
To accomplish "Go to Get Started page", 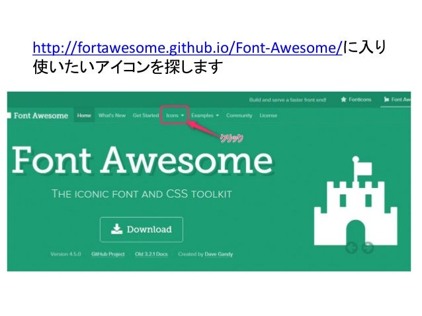I will [146, 115].
